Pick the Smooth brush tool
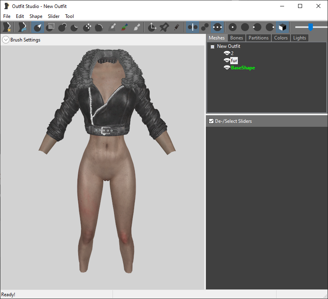 99,27
